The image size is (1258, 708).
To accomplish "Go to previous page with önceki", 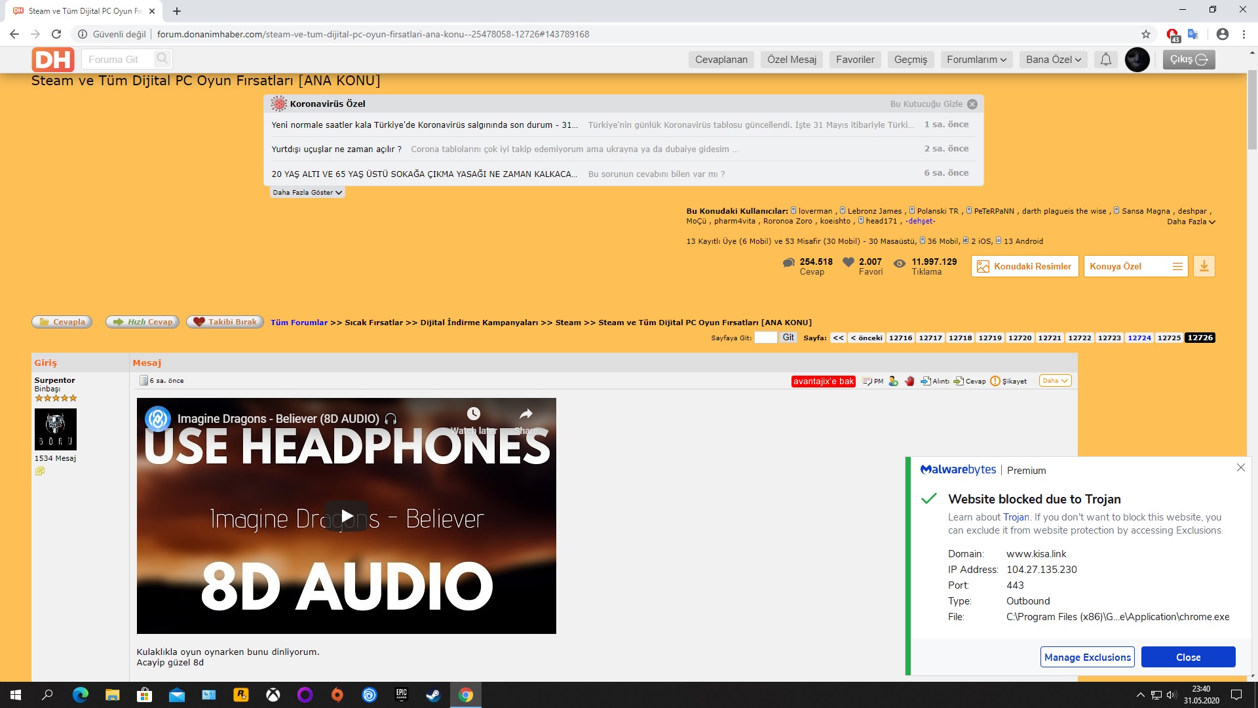I will pos(866,338).
